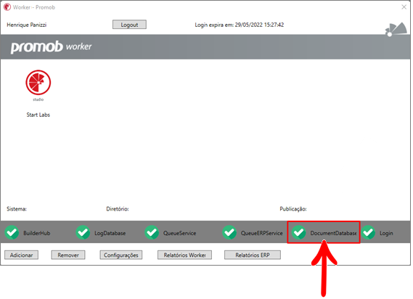Image resolution: width=413 pixels, height=299 pixels.
Task: Click the Worker - Promob window title
Action: [x=34, y=7]
